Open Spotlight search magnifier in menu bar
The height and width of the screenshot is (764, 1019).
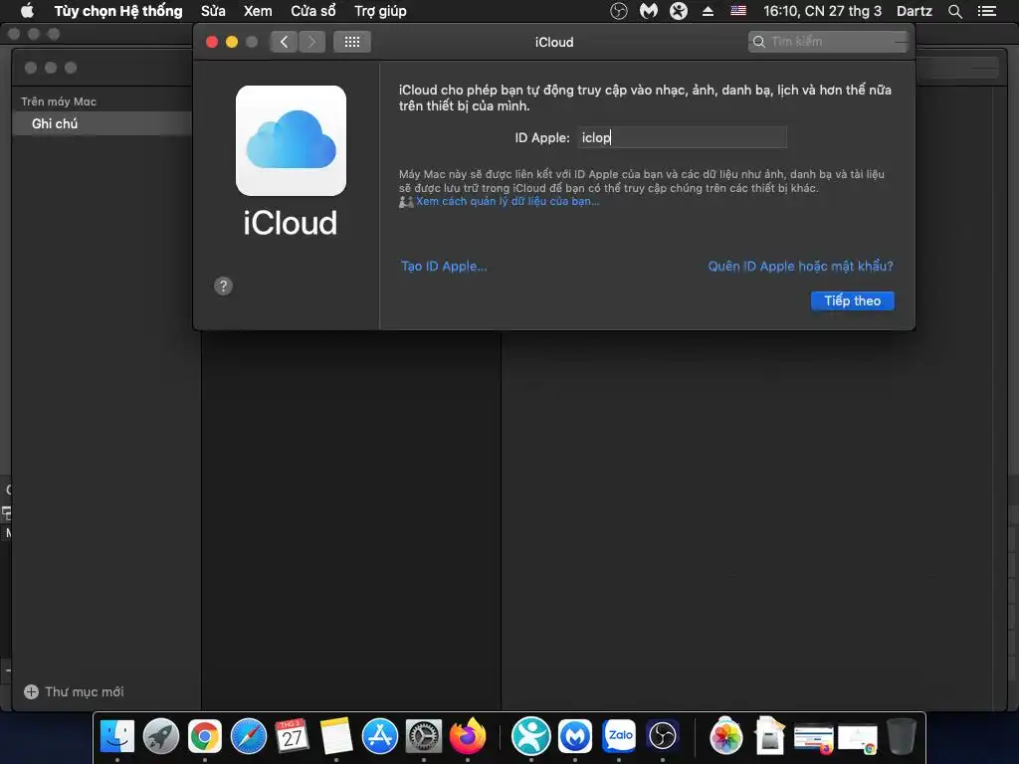pos(954,11)
